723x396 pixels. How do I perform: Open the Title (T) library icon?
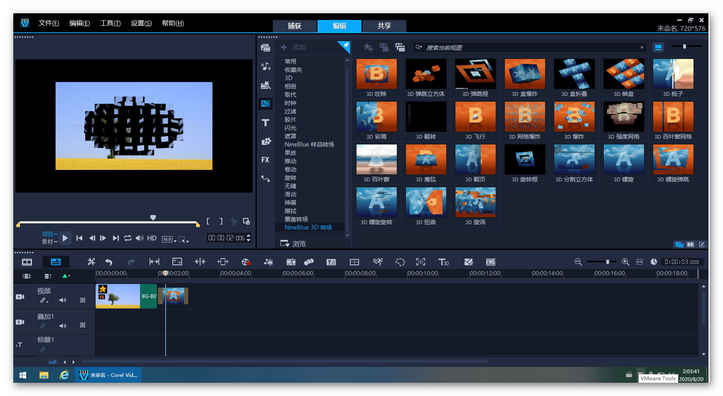266,123
